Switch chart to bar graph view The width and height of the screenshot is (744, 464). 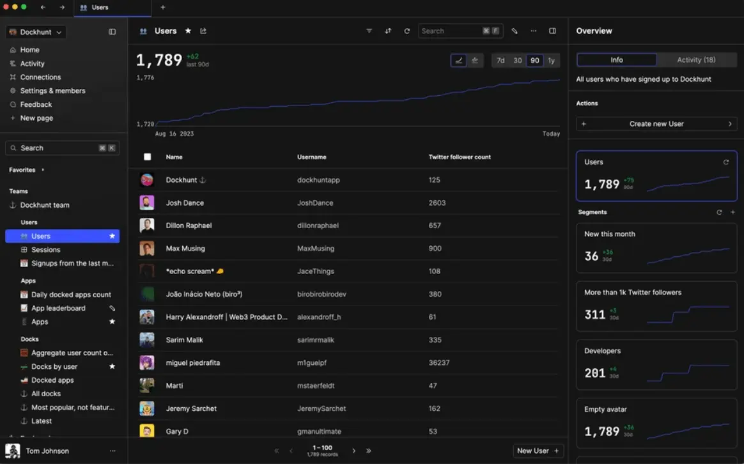pyautogui.click(x=474, y=60)
